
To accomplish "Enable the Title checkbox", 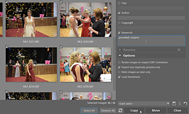I will point(119,3).
